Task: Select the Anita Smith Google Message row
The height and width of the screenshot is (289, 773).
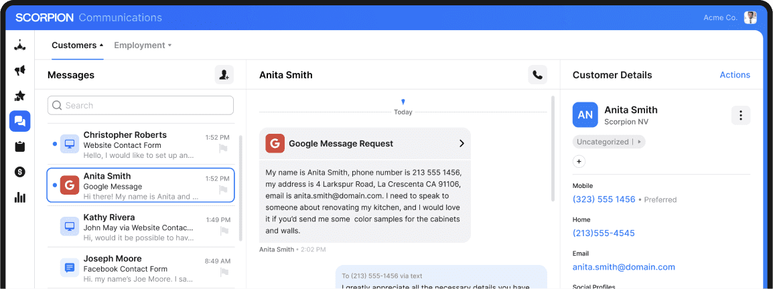Action: 141,185
